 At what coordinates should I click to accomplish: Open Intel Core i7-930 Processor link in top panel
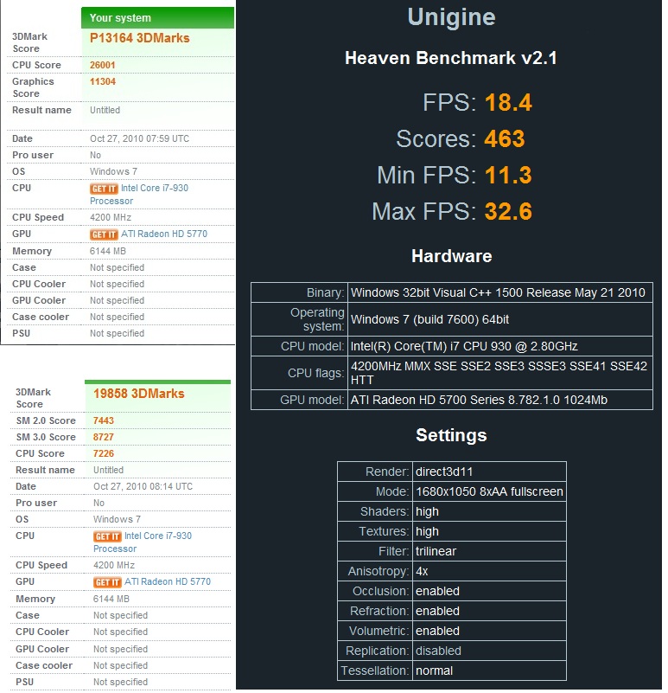pos(139,195)
